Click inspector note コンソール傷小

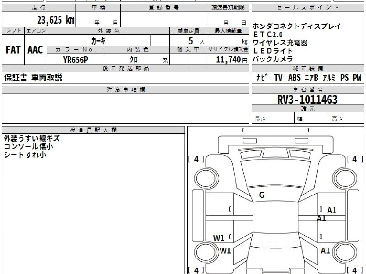(x=29, y=146)
